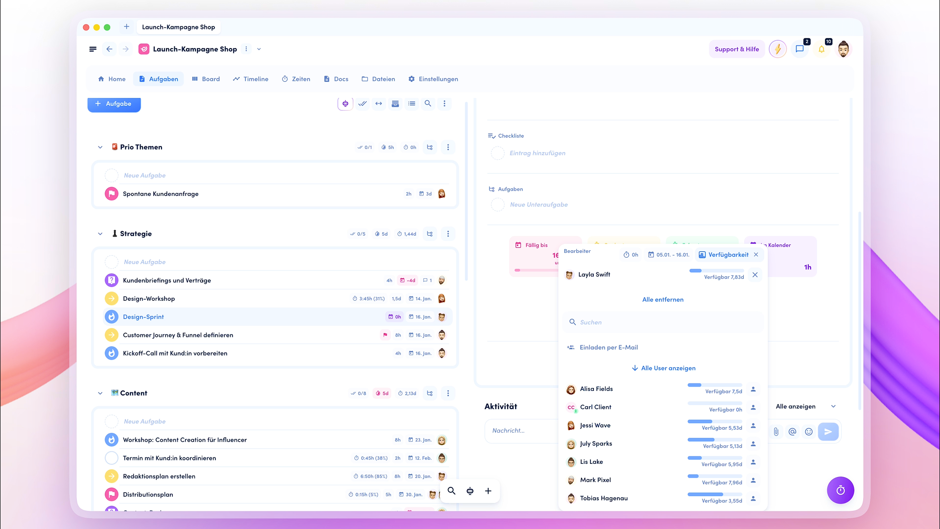Collapse the Strategie section
This screenshot has width=940, height=529.
tap(100, 234)
